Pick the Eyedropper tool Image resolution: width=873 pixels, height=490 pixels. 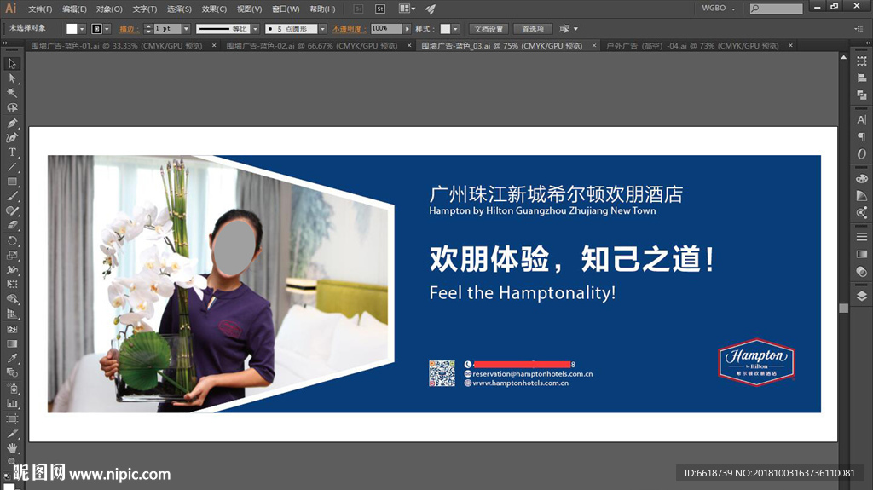tap(12, 358)
